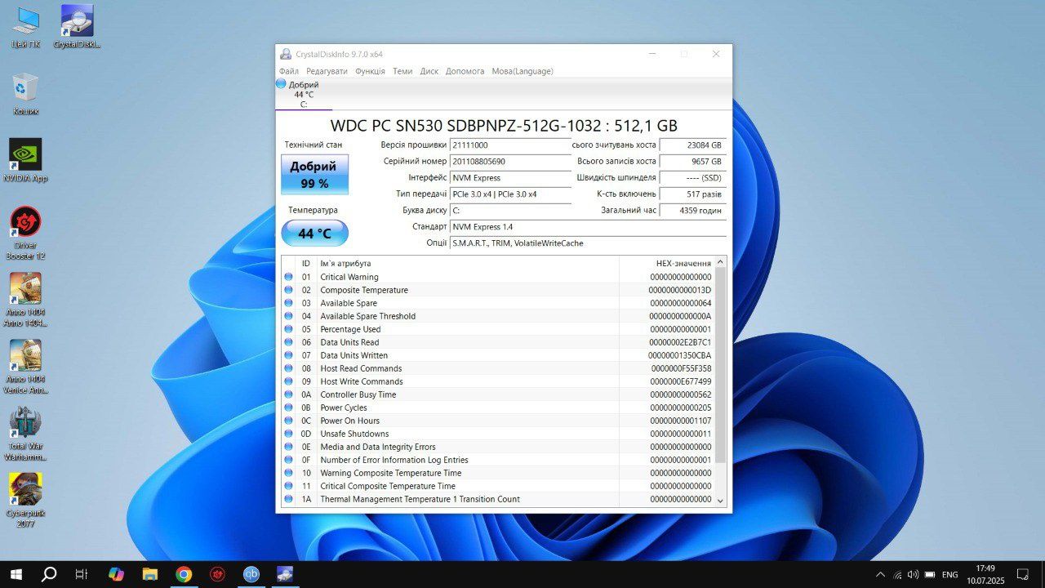Image resolution: width=1045 pixels, height=588 pixels.
Task: Click the 44 °C temperature button
Action: (x=314, y=234)
